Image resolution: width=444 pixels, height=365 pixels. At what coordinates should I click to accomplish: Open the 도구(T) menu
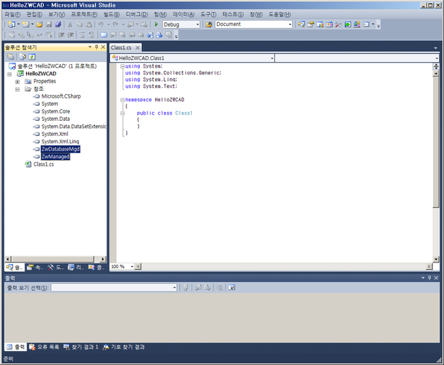(208, 14)
